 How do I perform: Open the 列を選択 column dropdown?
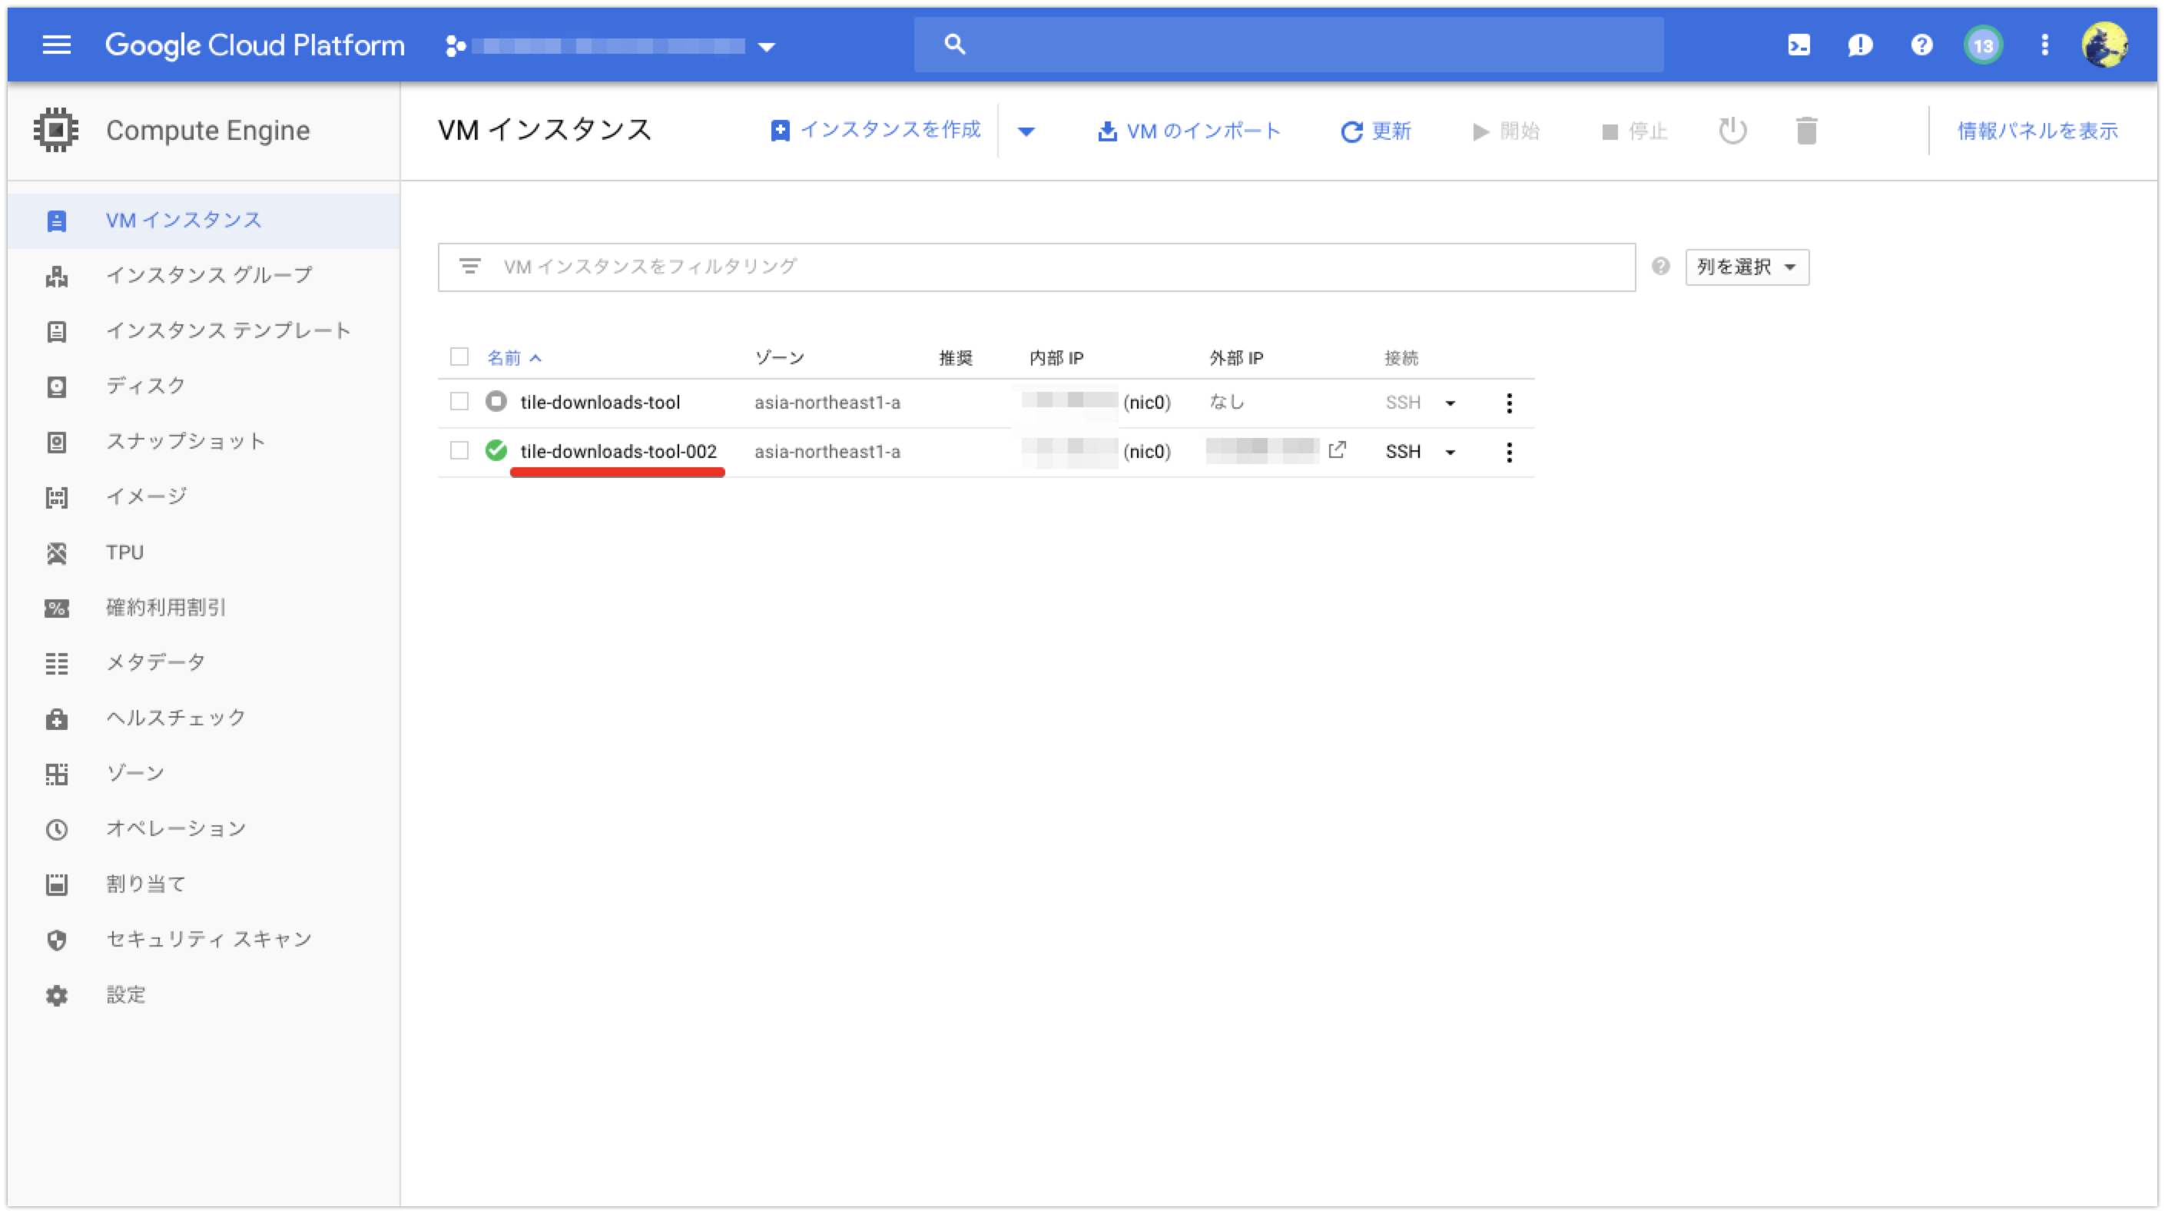[x=1746, y=267]
